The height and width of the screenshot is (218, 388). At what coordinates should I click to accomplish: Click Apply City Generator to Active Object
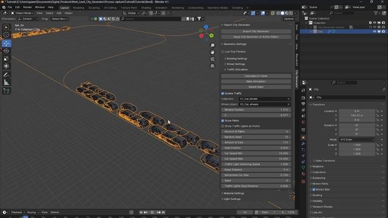tap(256, 37)
